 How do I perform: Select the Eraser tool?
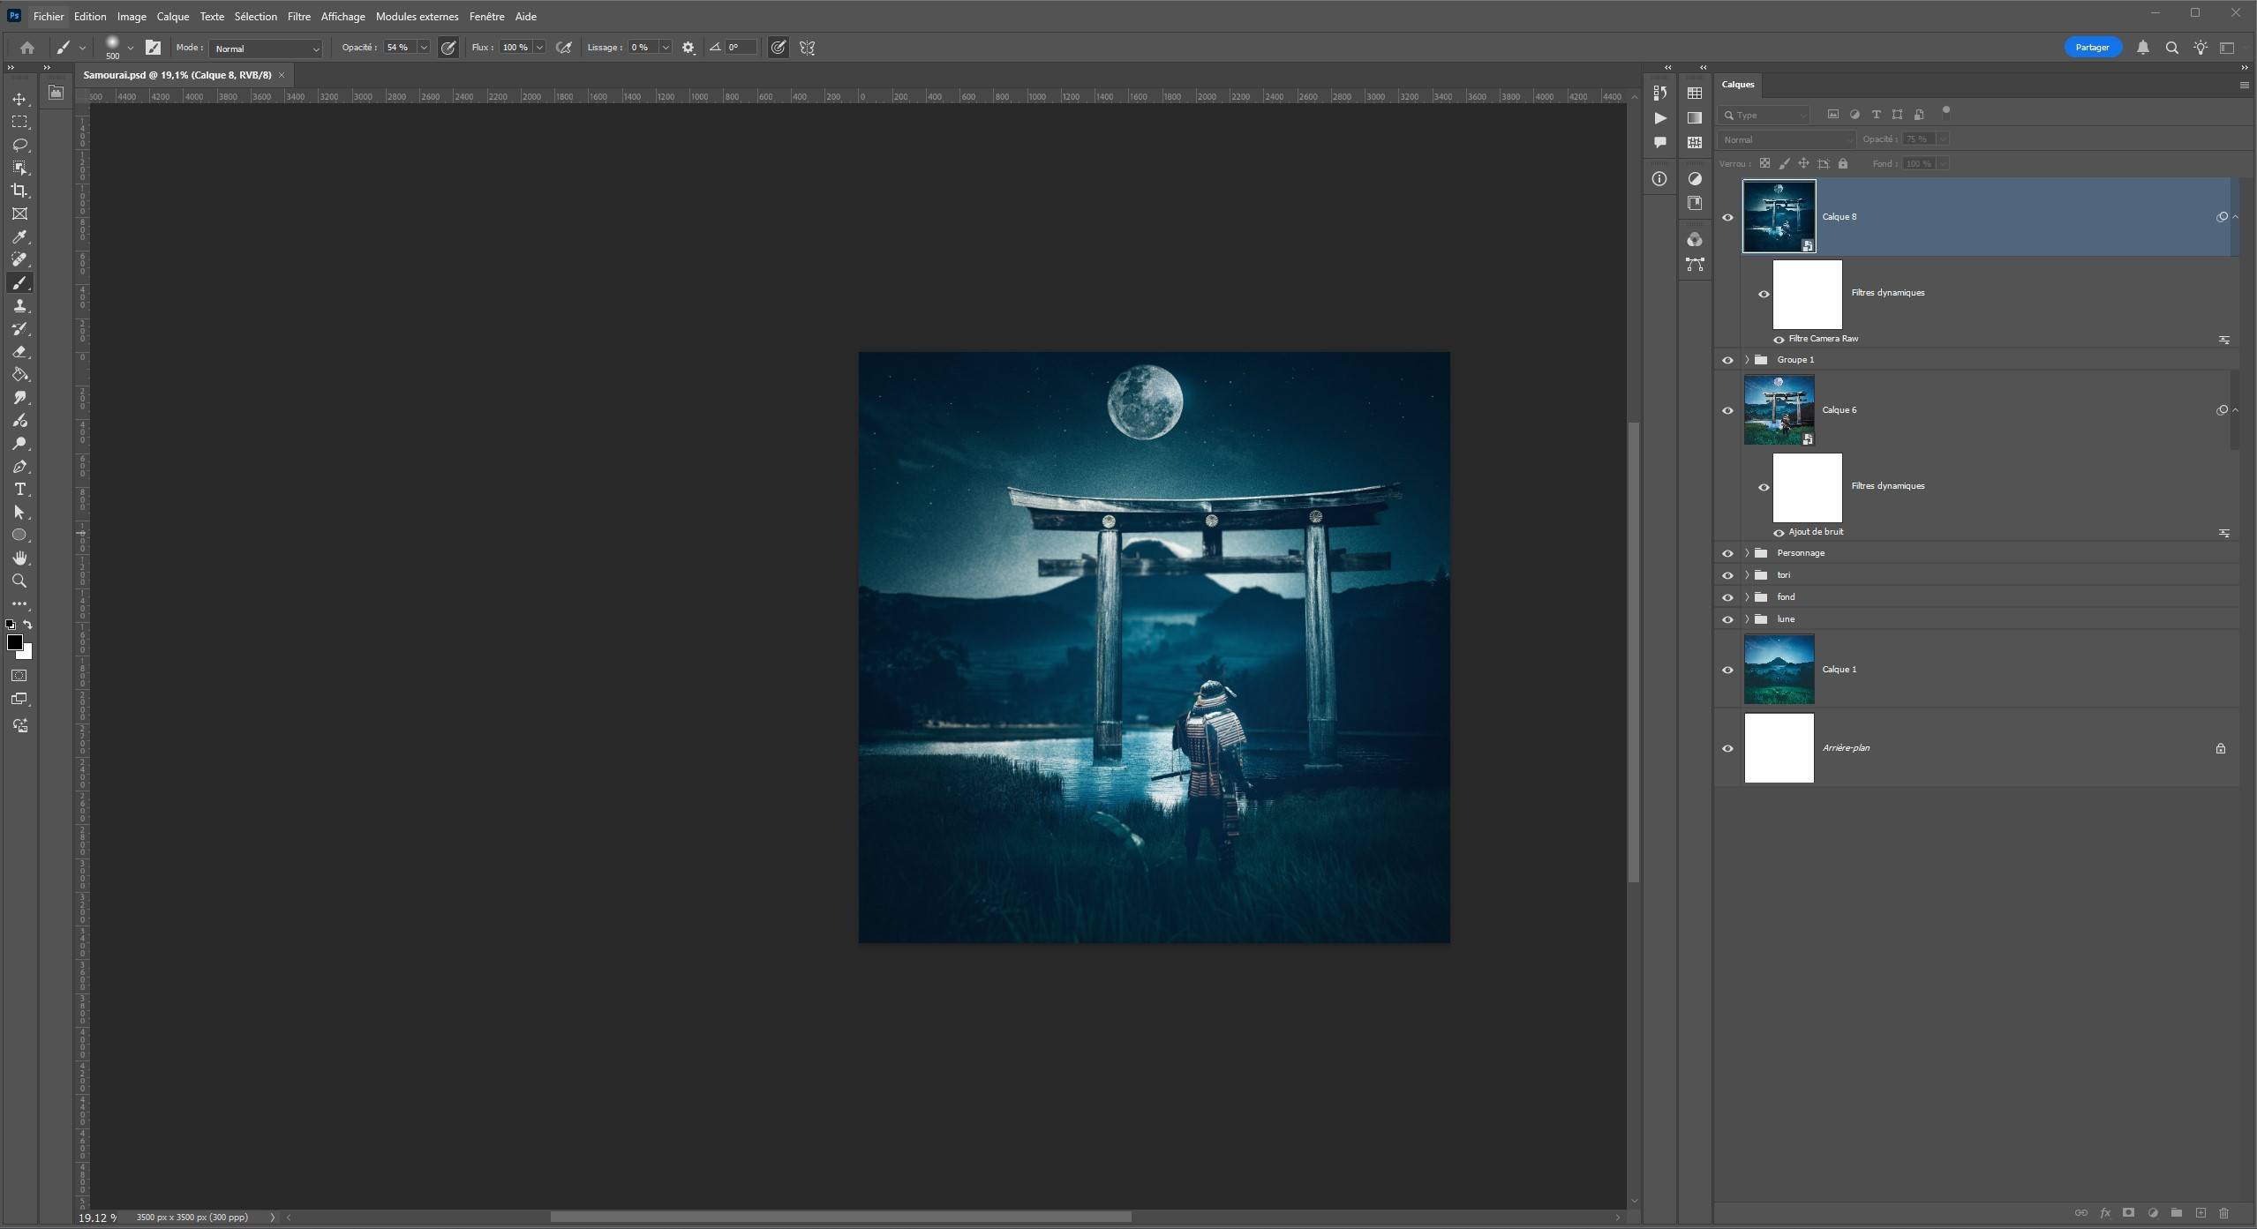(19, 352)
